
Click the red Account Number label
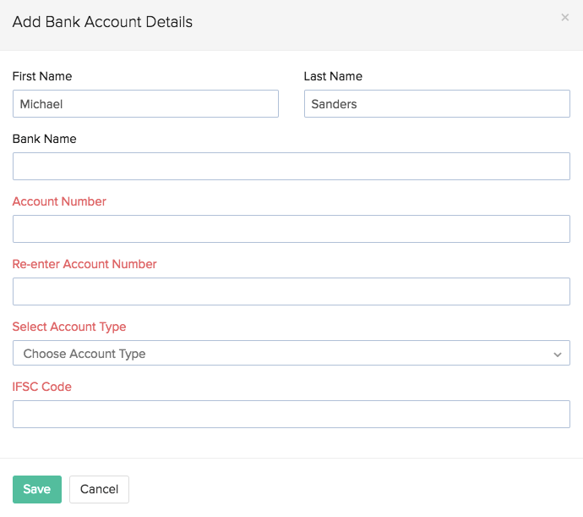pyautogui.click(x=59, y=201)
